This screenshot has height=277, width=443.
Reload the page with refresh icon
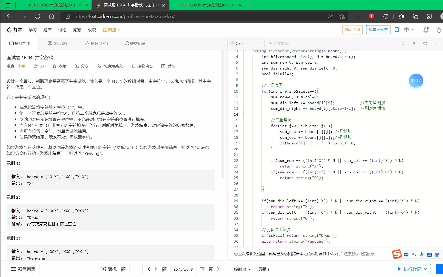(37, 16)
